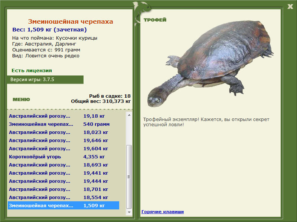Select Короткопёрый угорь 4,355 кг entry
This screenshot has height=222, width=297.
[63, 157]
